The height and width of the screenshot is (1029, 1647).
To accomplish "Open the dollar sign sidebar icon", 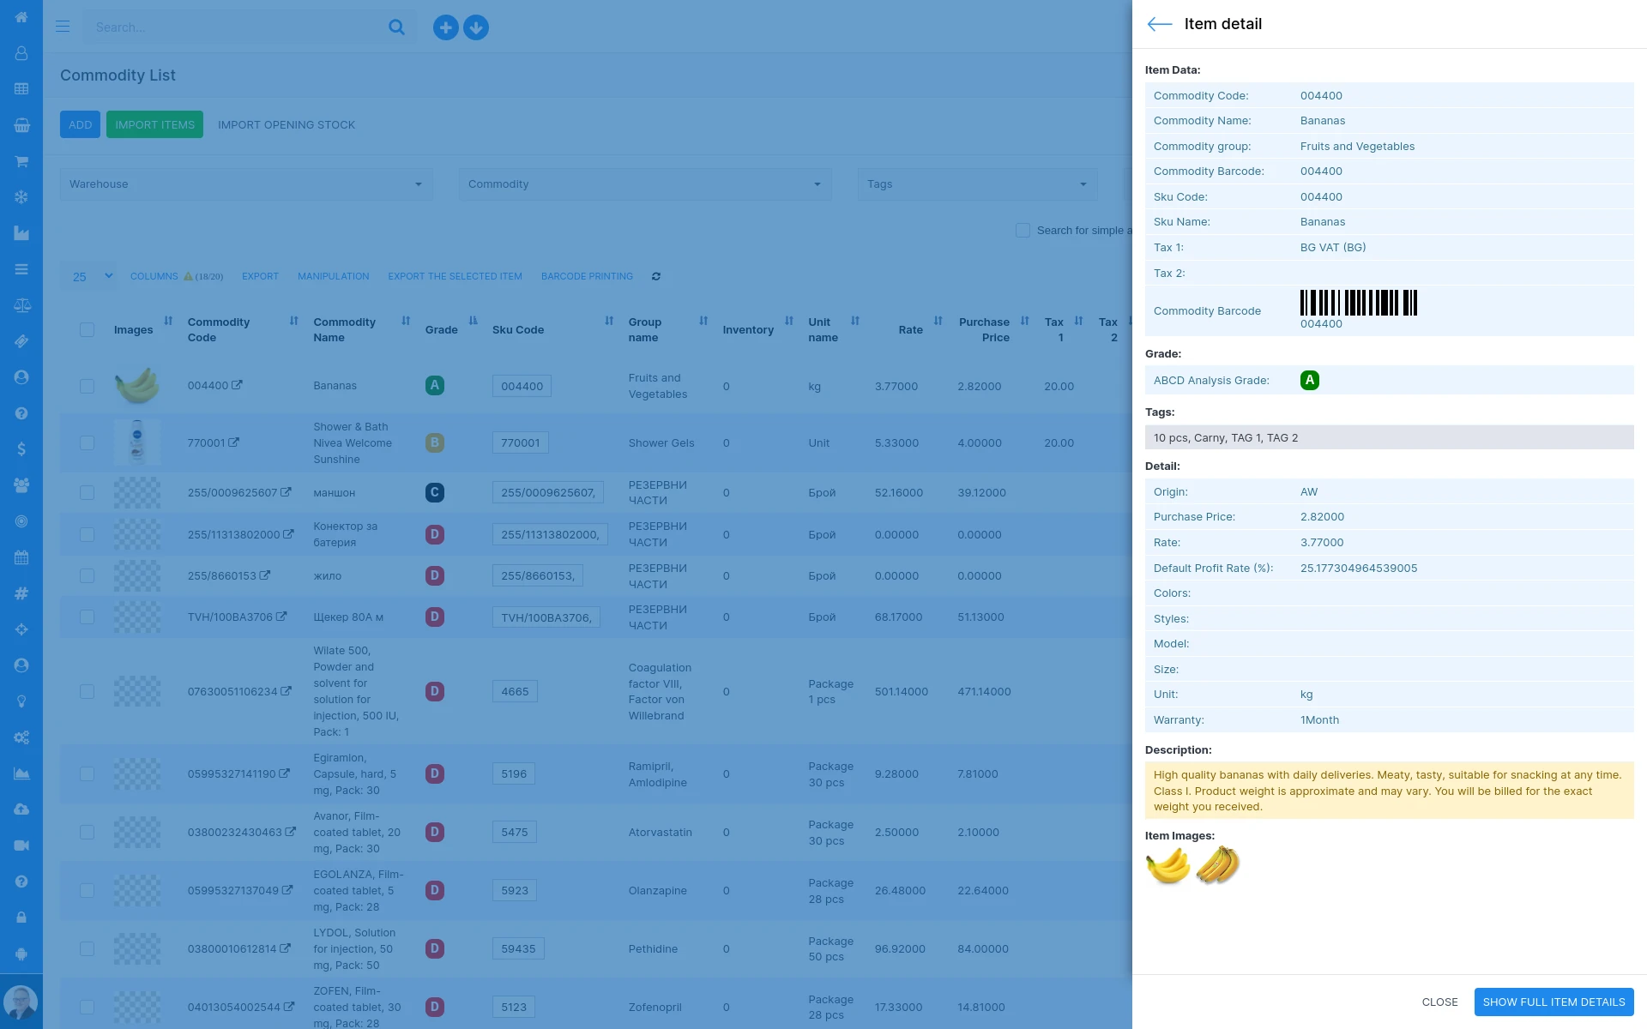I will click(21, 449).
